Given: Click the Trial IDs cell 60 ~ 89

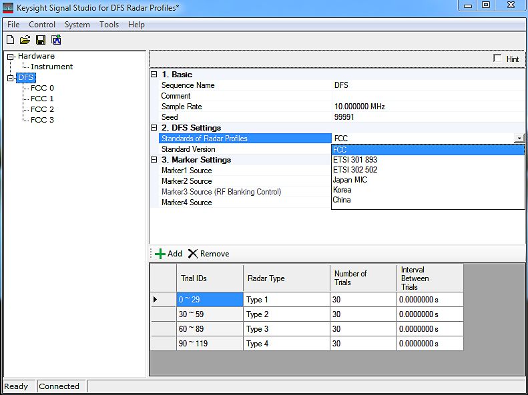Looking at the screenshot, I should click(x=210, y=329).
